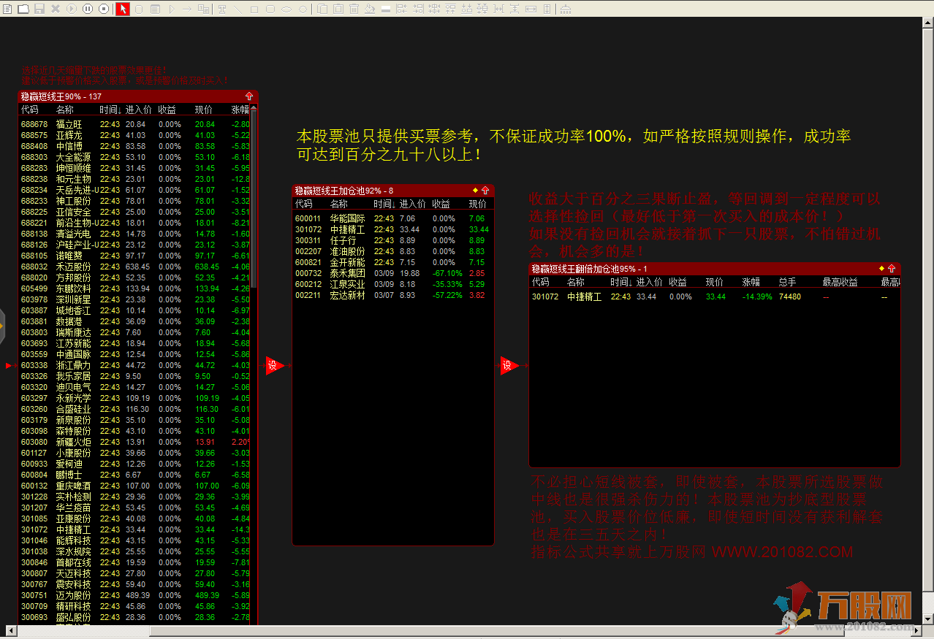Open a file with the folder icon
934x639 pixels.
[23, 9]
